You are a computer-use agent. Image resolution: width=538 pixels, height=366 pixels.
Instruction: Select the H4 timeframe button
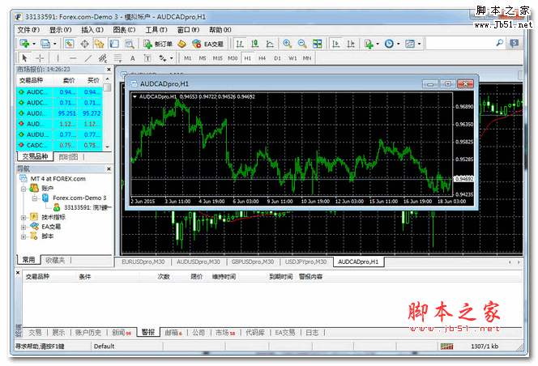click(x=263, y=58)
